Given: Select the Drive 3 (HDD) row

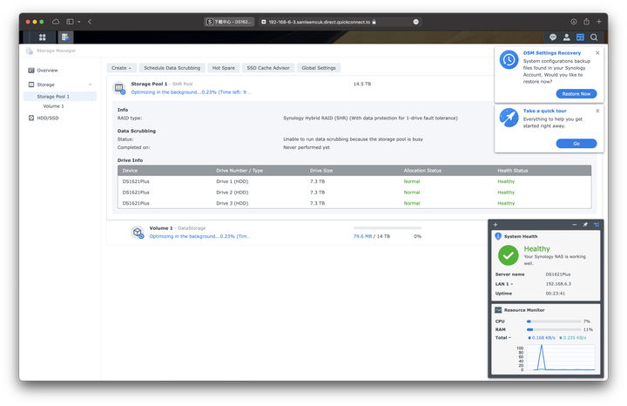Looking at the screenshot, I should pyautogui.click(x=354, y=203).
